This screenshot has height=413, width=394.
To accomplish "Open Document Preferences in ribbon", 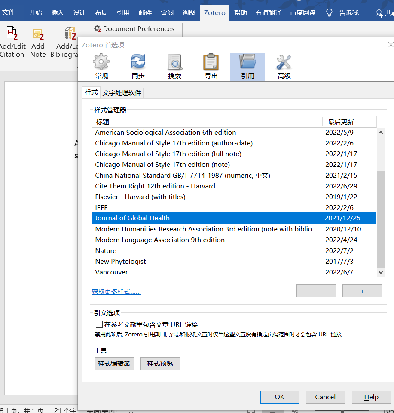I will coord(134,28).
